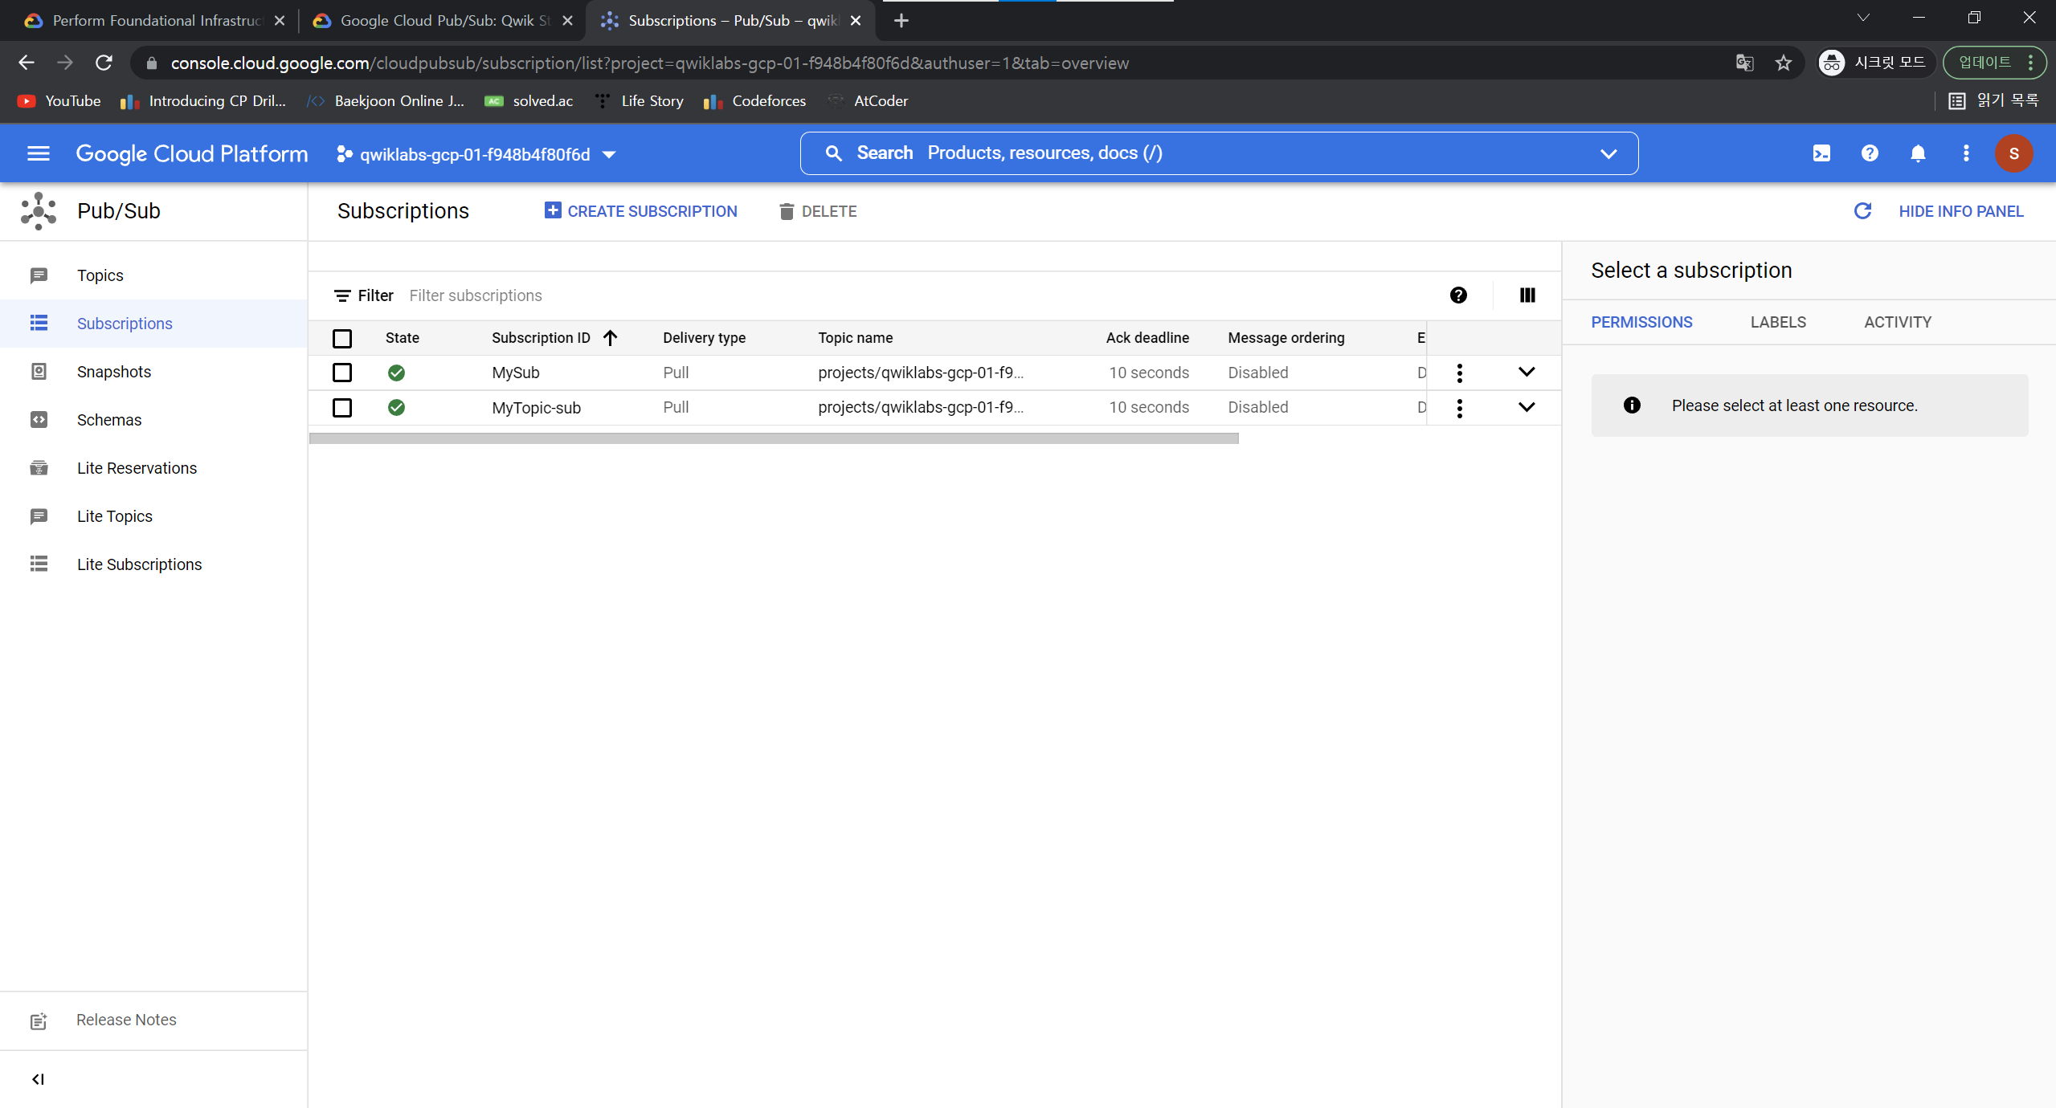Switch to Google Cloud Pub/Sub Qwik Start tab
The height and width of the screenshot is (1108, 2056).
click(443, 21)
